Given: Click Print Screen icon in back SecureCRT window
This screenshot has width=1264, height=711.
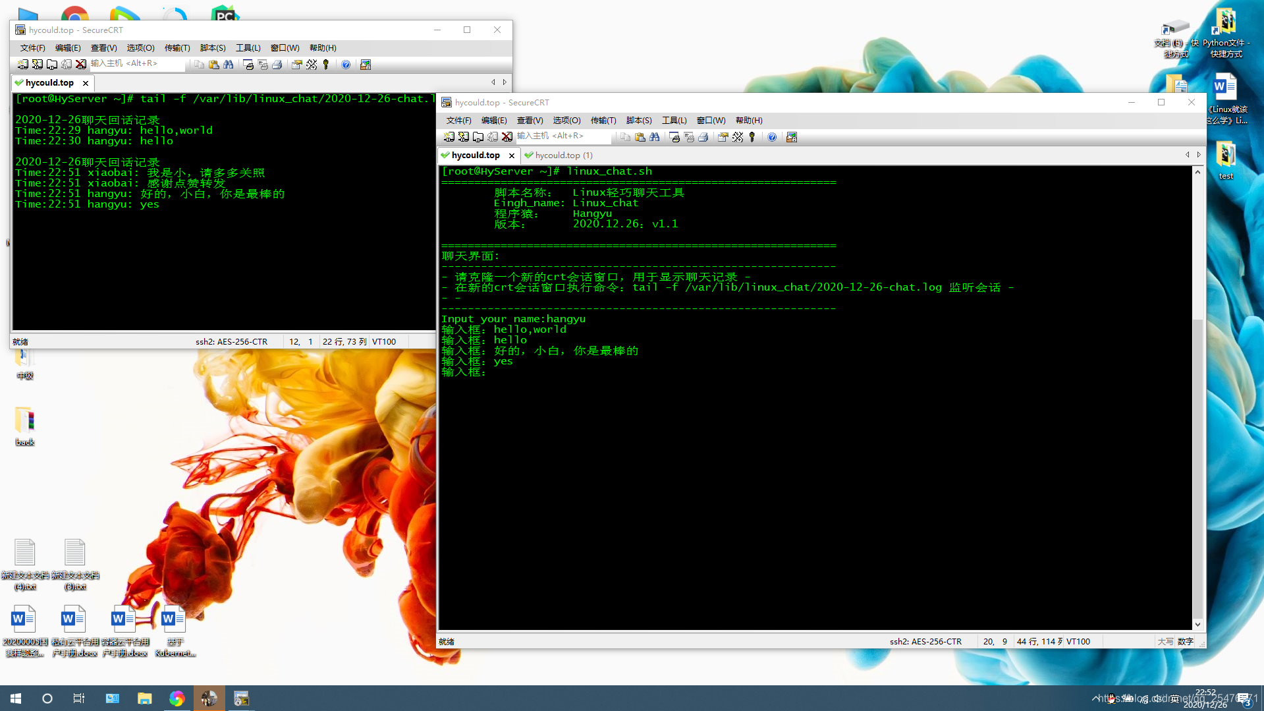Looking at the screenshot, I should [x=248, y=64].
